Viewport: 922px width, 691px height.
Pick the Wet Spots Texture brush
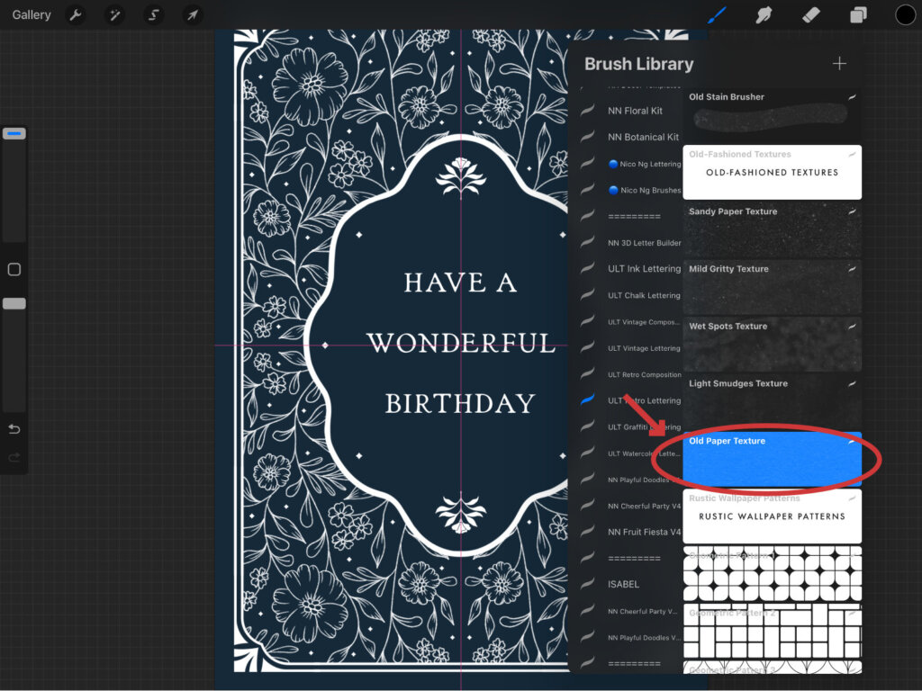point(772,343)
